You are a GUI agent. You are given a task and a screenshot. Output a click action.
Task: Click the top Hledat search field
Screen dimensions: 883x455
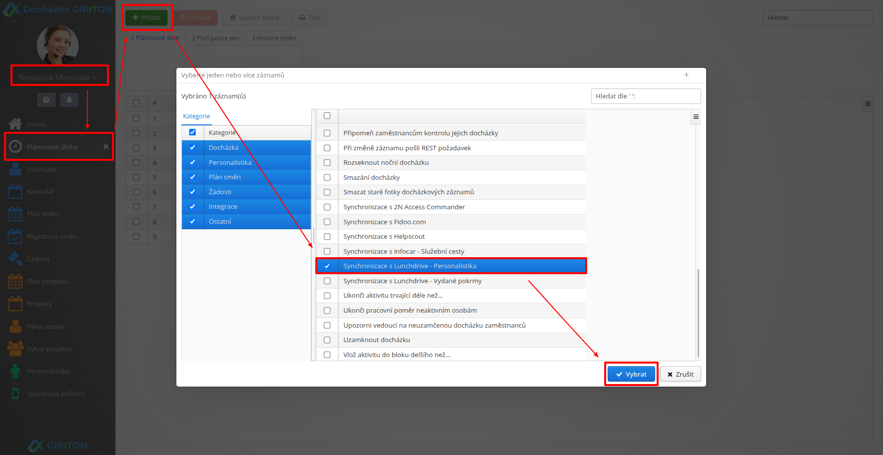818,17
